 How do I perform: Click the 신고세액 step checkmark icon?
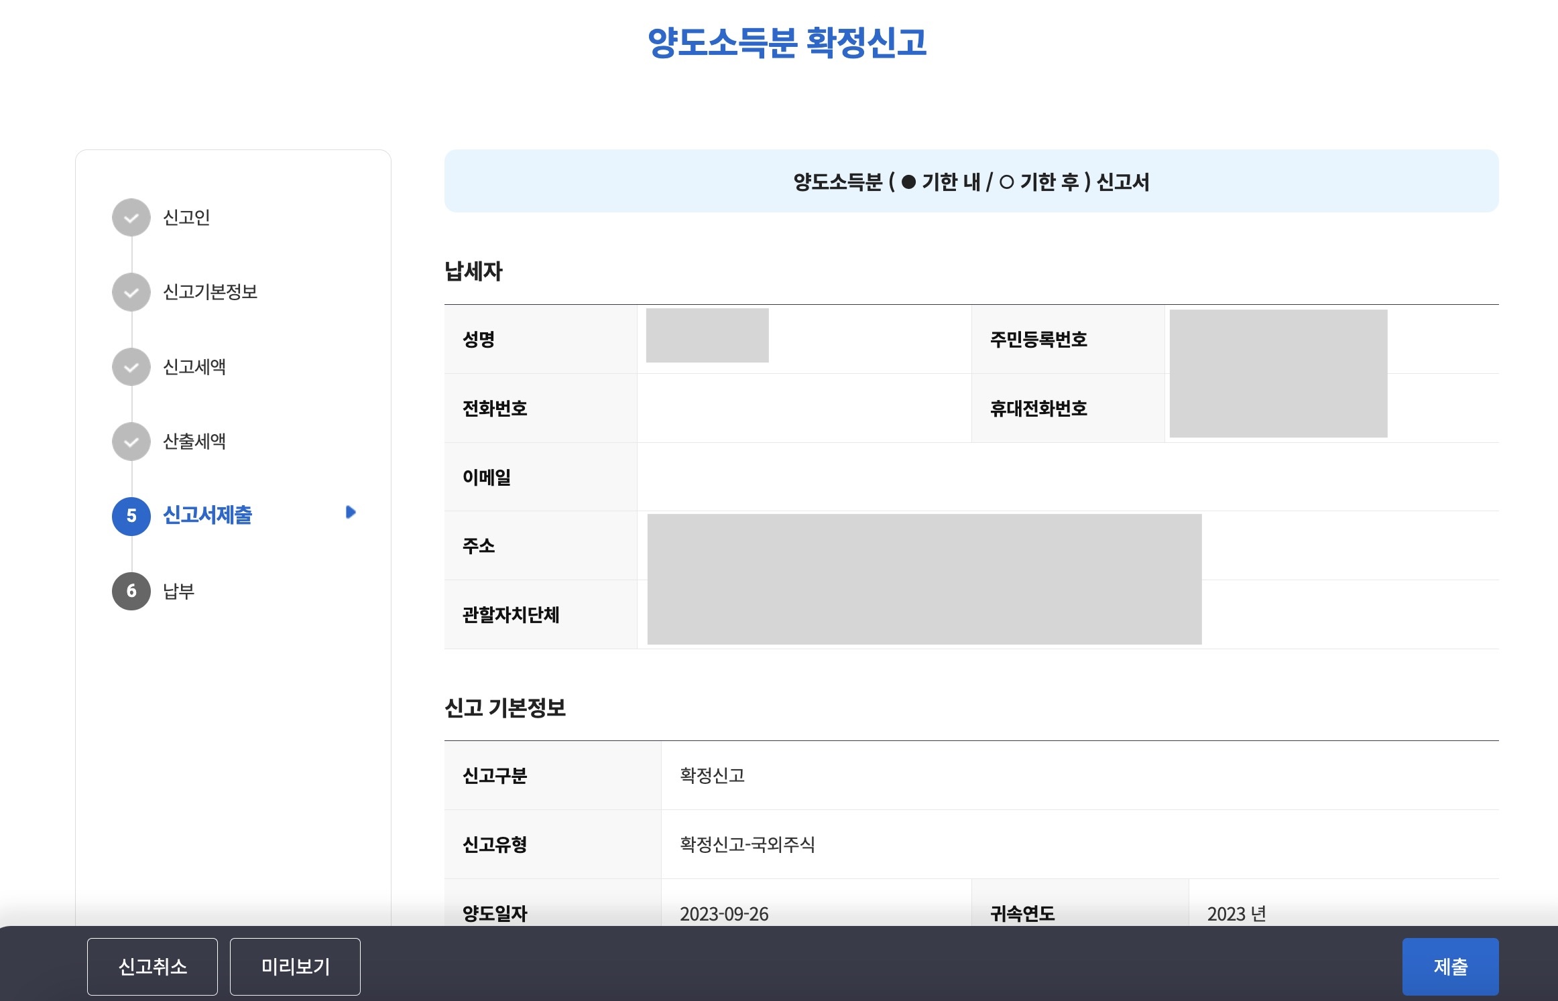131,367
